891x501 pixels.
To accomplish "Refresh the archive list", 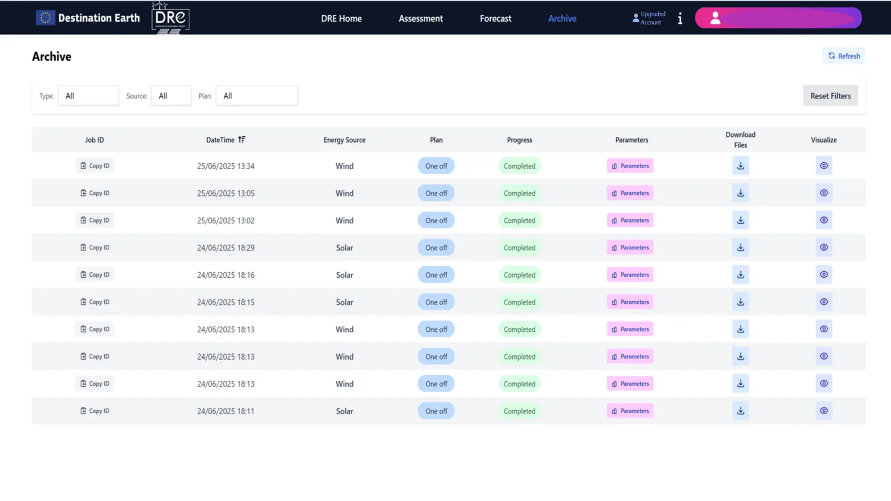I will click(x=844, y=56).
